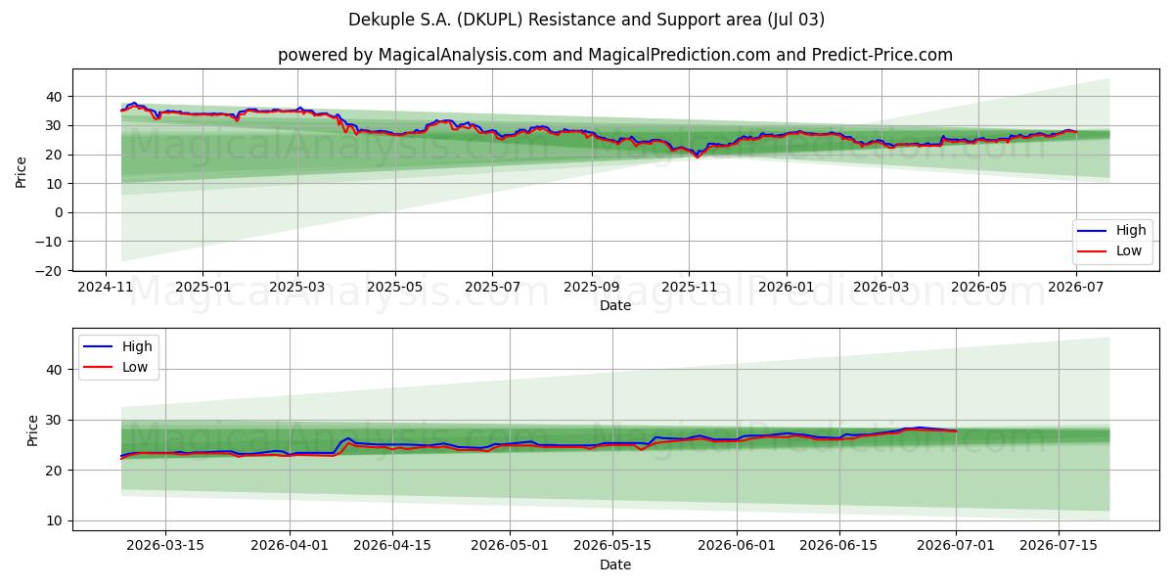
Task: Click the '2025-03' x-axis label in the top chart
Action: [297, 288]
